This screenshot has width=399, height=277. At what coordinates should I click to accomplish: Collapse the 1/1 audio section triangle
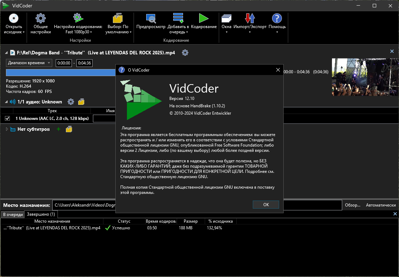pyautogui.click(x=6, y=102)
